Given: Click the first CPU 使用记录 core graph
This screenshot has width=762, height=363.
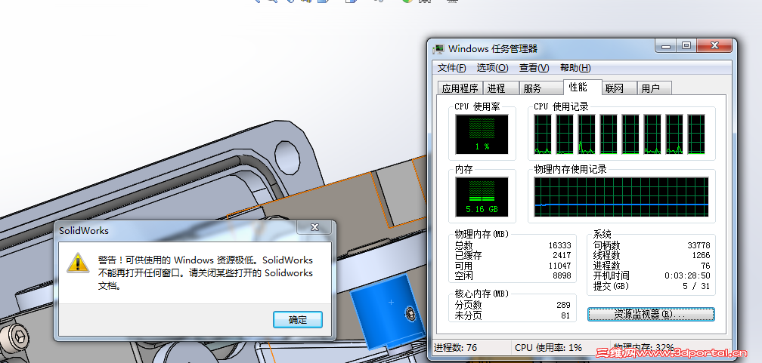Looking at the screenshot, I should coord(543,134).
